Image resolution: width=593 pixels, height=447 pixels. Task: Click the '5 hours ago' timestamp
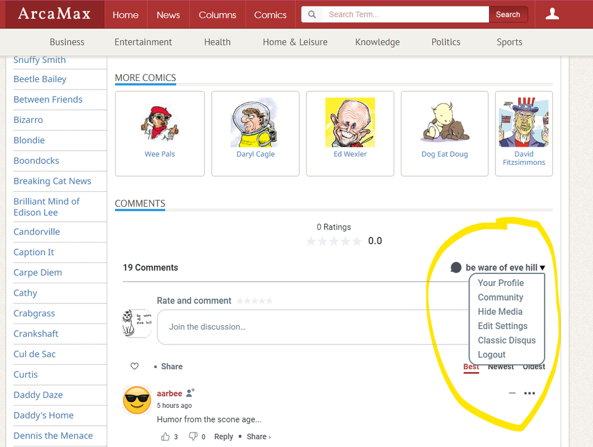tap(174, 405)
